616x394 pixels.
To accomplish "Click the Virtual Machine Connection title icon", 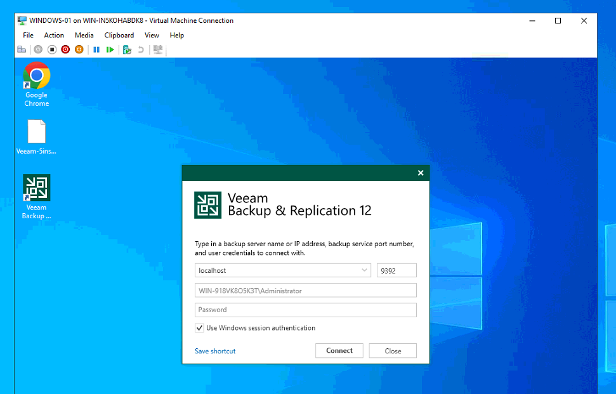I will (x=22, y=20).
